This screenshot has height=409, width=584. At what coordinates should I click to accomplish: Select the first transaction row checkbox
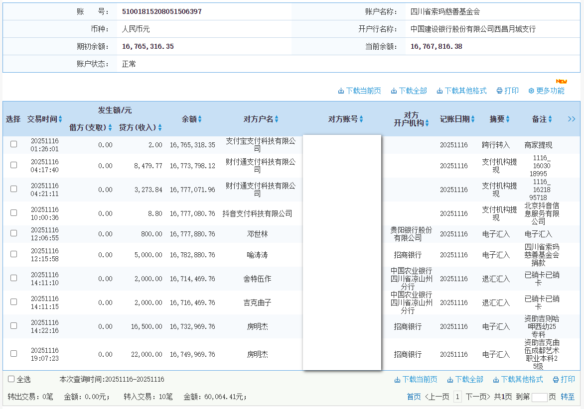(x=13, y=144)
